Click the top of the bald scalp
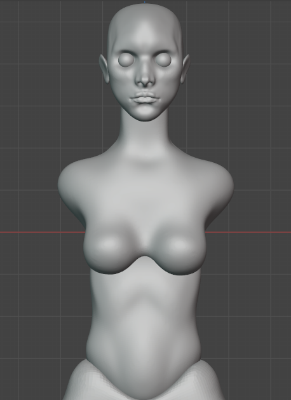The image size is (291, 400). click(x=145, y=10)
